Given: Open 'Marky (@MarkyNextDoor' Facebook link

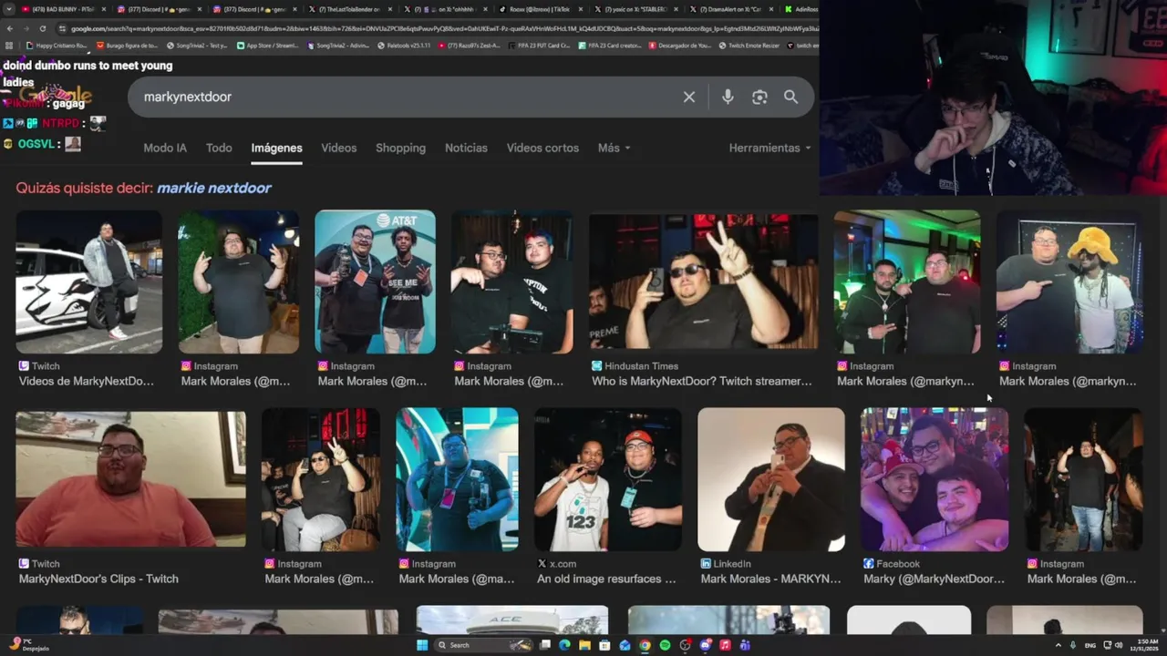Looking at the screenshot, I should pos(934,579).
